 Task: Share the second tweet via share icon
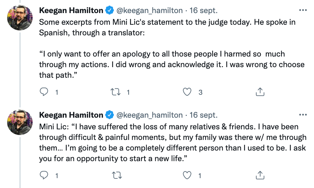[x=260, y=175]
